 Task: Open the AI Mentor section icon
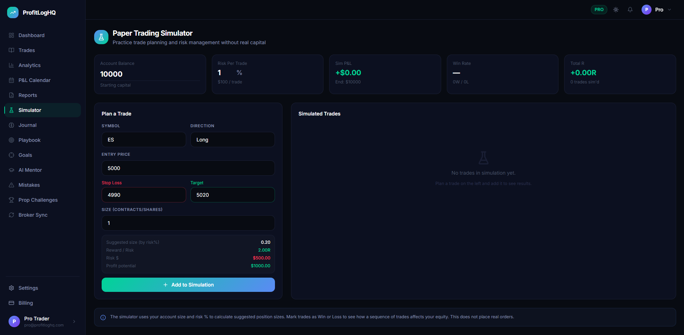coord(11,170)
